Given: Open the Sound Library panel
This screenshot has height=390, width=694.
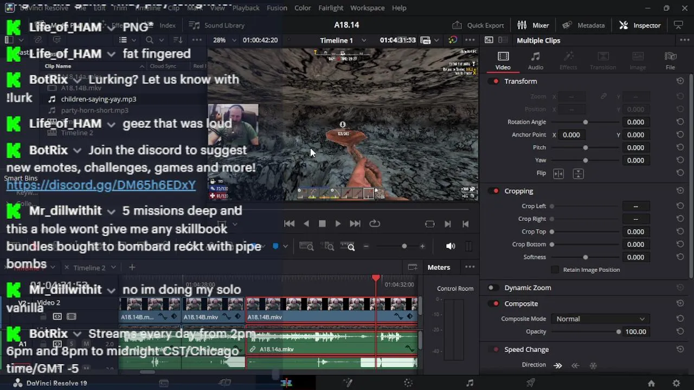Looking at the screenshot, I should tap(217, 25).
